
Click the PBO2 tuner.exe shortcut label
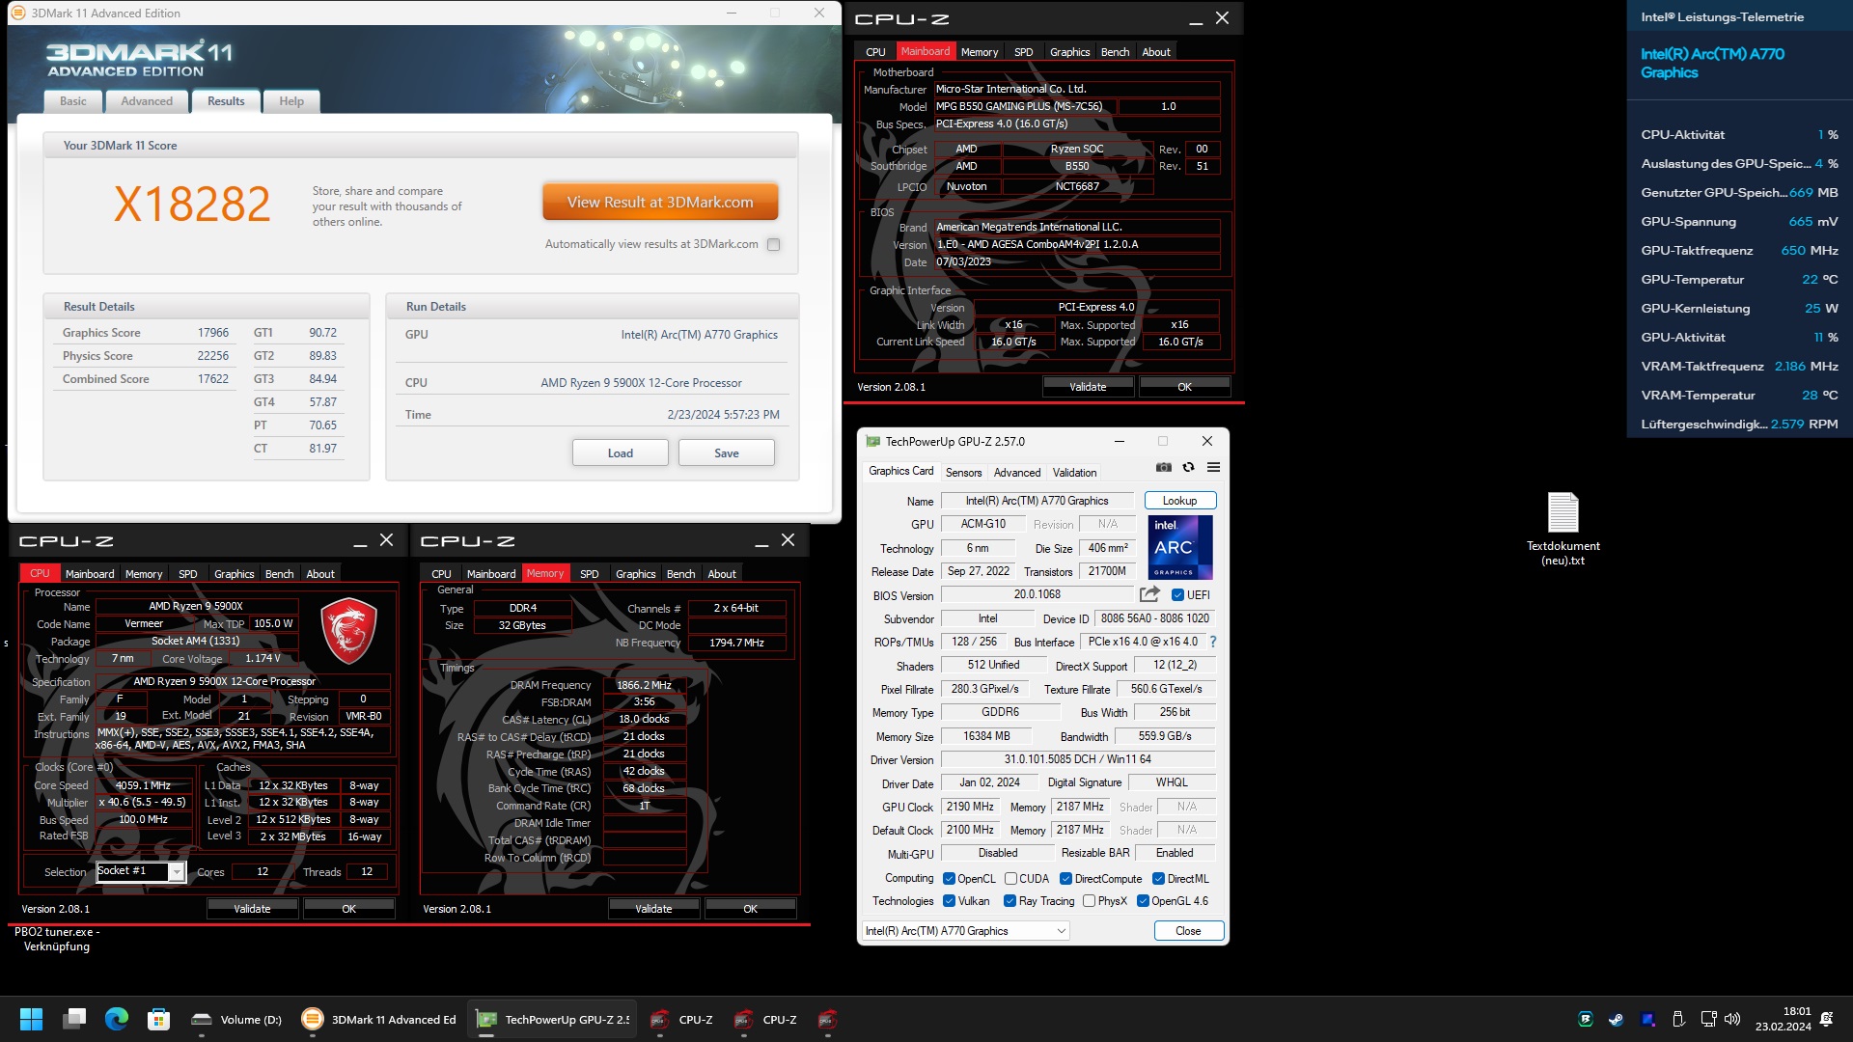pyautogui.click(x=57, y=940)
